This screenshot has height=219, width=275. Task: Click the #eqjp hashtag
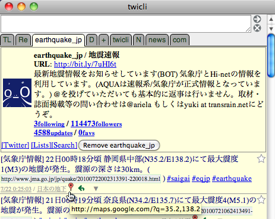tap(201, 179)
